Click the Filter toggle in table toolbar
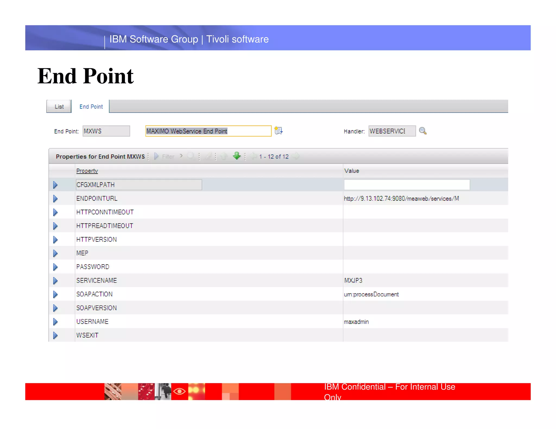 pyautogui.click(x=164, y=156)
